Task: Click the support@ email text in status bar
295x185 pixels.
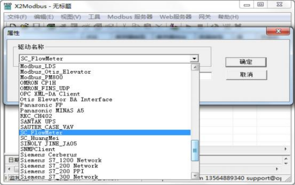Action: tap(264, 178)
